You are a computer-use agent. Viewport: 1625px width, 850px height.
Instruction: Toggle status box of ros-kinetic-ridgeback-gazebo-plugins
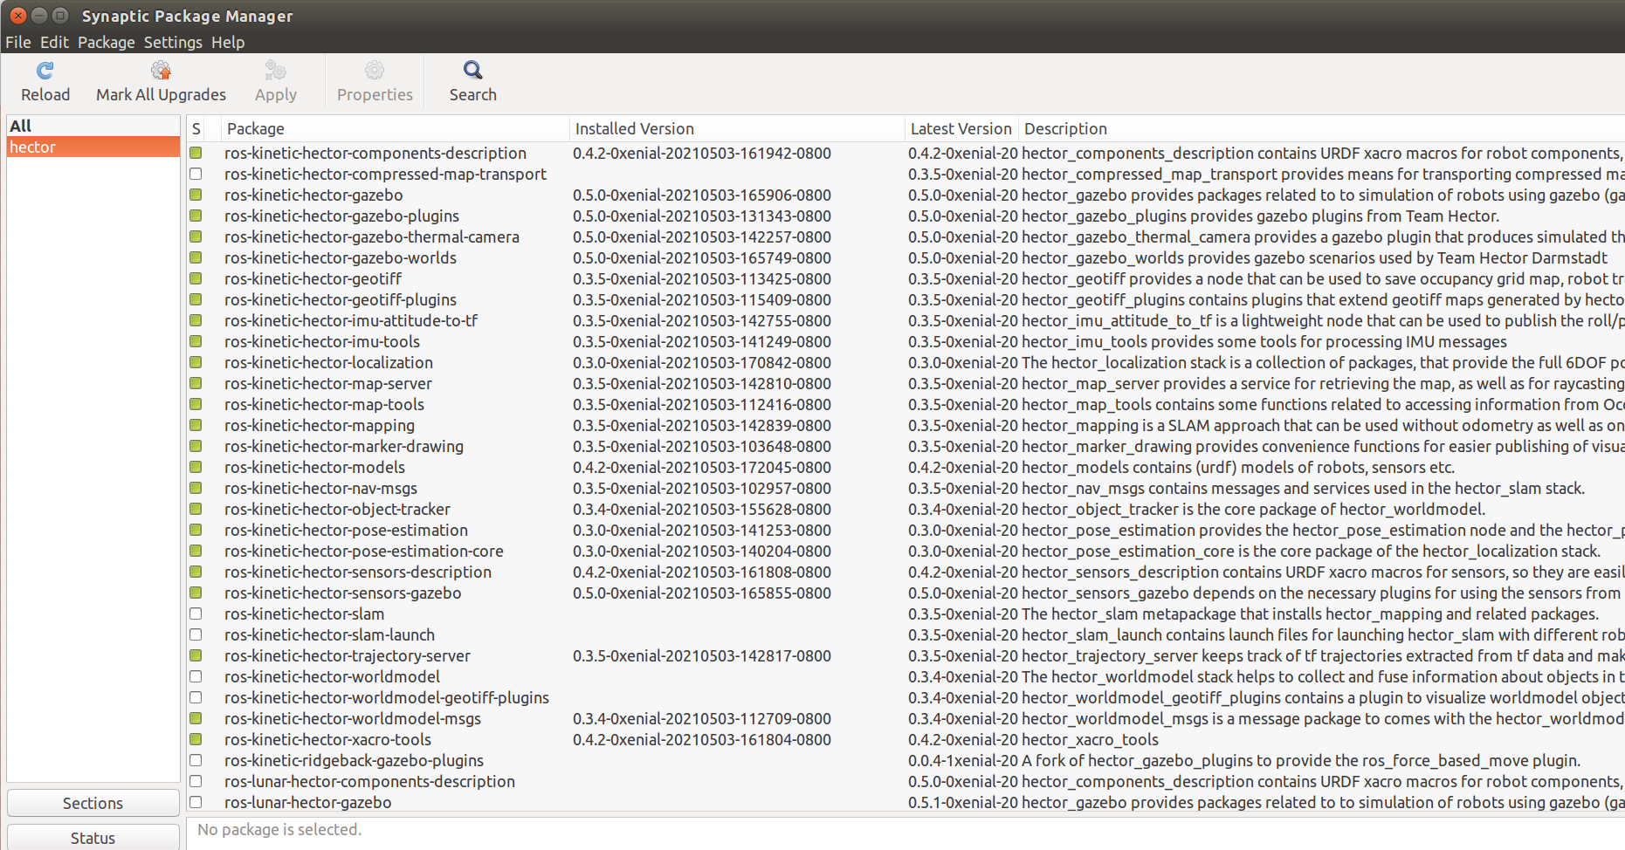point(196,760)
